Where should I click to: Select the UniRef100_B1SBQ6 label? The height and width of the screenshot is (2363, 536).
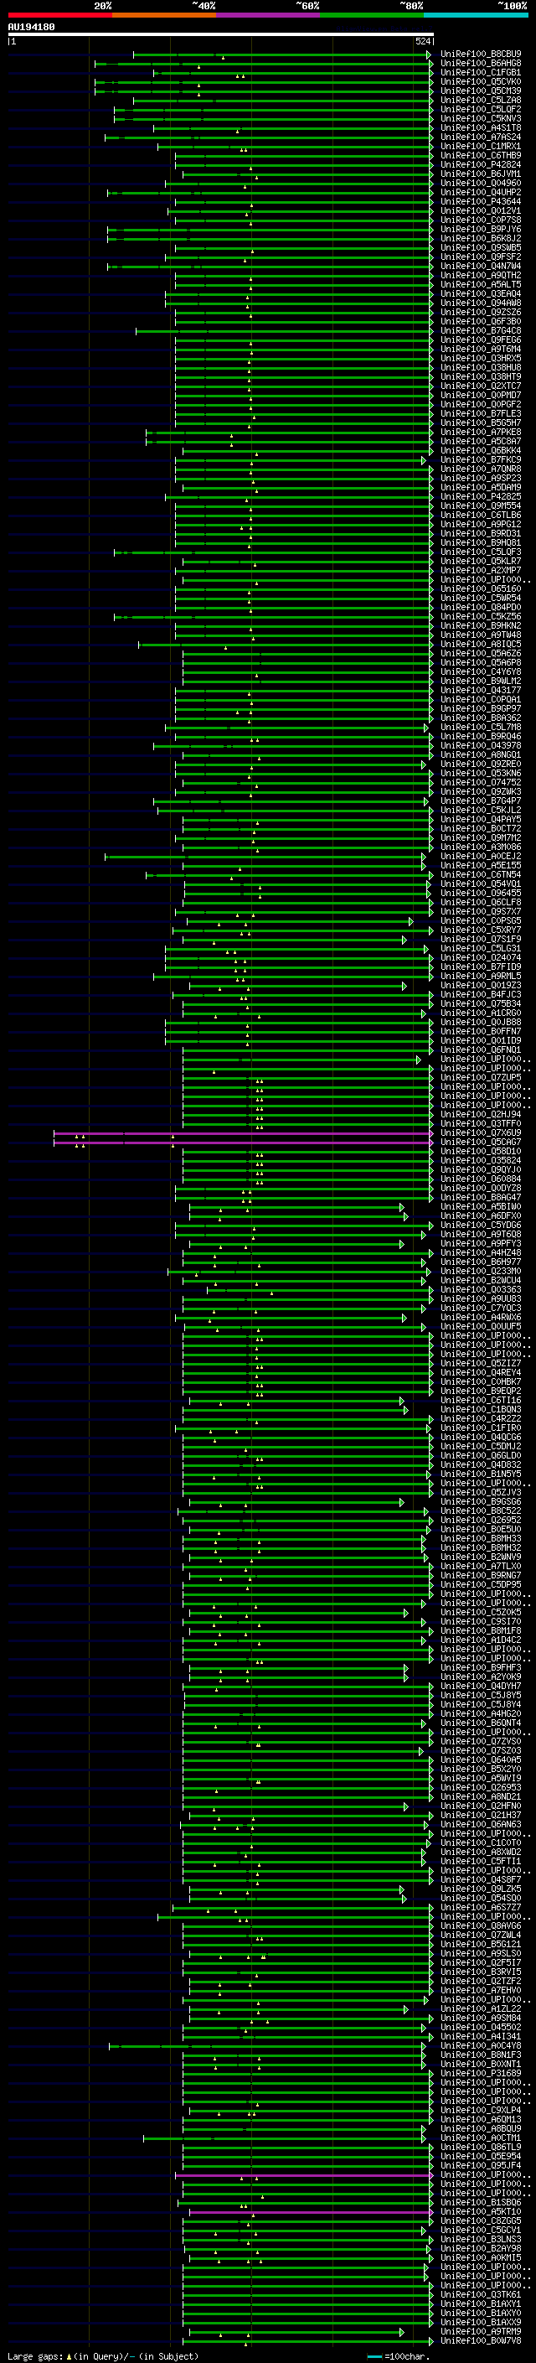pyautogui.click(x=480, y=2202)
